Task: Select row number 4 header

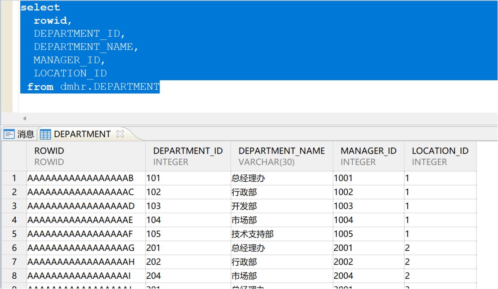Action: point(14,220)
